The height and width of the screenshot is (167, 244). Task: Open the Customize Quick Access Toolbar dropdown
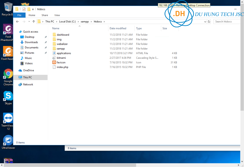point(33,9)
